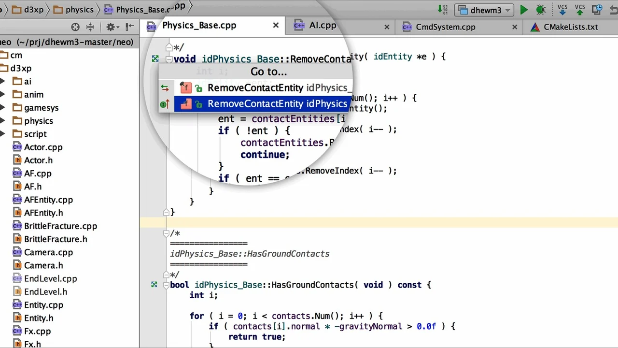Expand the ai folder
This screenshot has width=618, height=348.
[x=3, y=81]
